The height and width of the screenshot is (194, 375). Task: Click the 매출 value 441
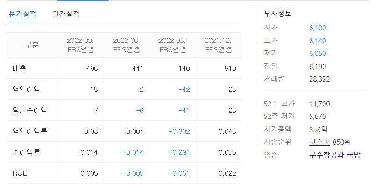(x=137, y=69)
